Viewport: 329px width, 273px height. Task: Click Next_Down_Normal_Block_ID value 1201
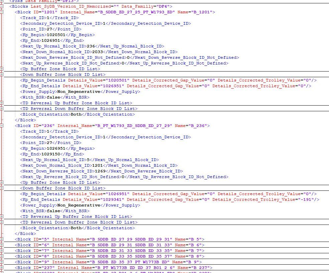tap(98, 165)
